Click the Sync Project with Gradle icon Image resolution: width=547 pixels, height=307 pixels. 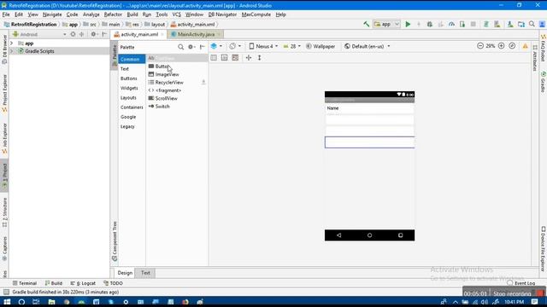click(x=486, y=24)
